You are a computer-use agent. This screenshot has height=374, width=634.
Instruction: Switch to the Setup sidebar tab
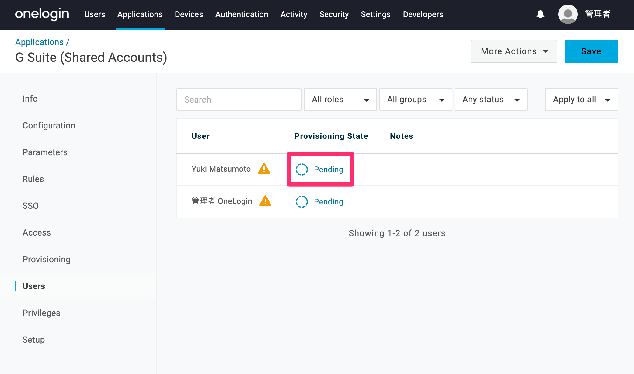(x=33, y=340)
